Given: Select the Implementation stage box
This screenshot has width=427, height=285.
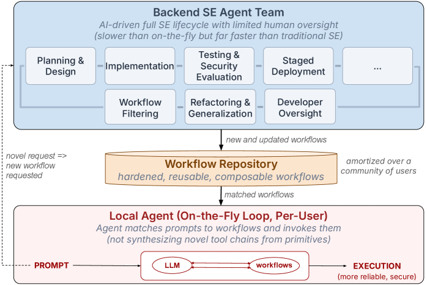Looking at the screenshot, I should point(139,66).
